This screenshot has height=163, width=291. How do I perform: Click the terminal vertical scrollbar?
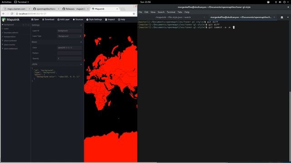coord(290,127)
